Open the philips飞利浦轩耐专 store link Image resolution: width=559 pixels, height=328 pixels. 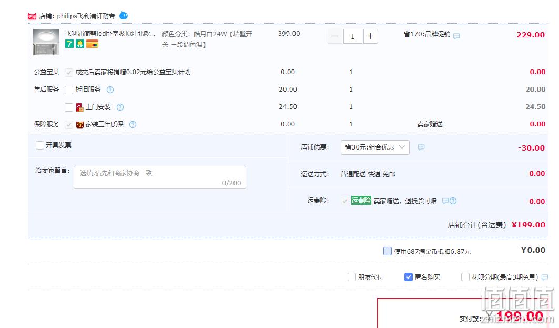pyautogui.click(x=86, y=16)
